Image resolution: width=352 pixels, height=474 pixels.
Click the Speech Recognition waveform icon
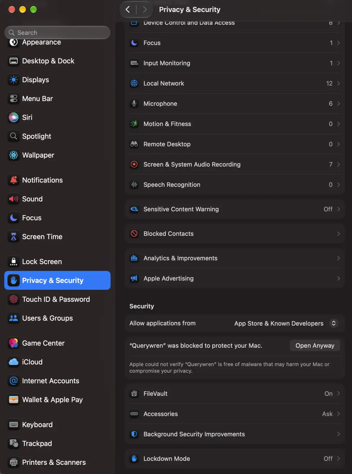(134, 185)
